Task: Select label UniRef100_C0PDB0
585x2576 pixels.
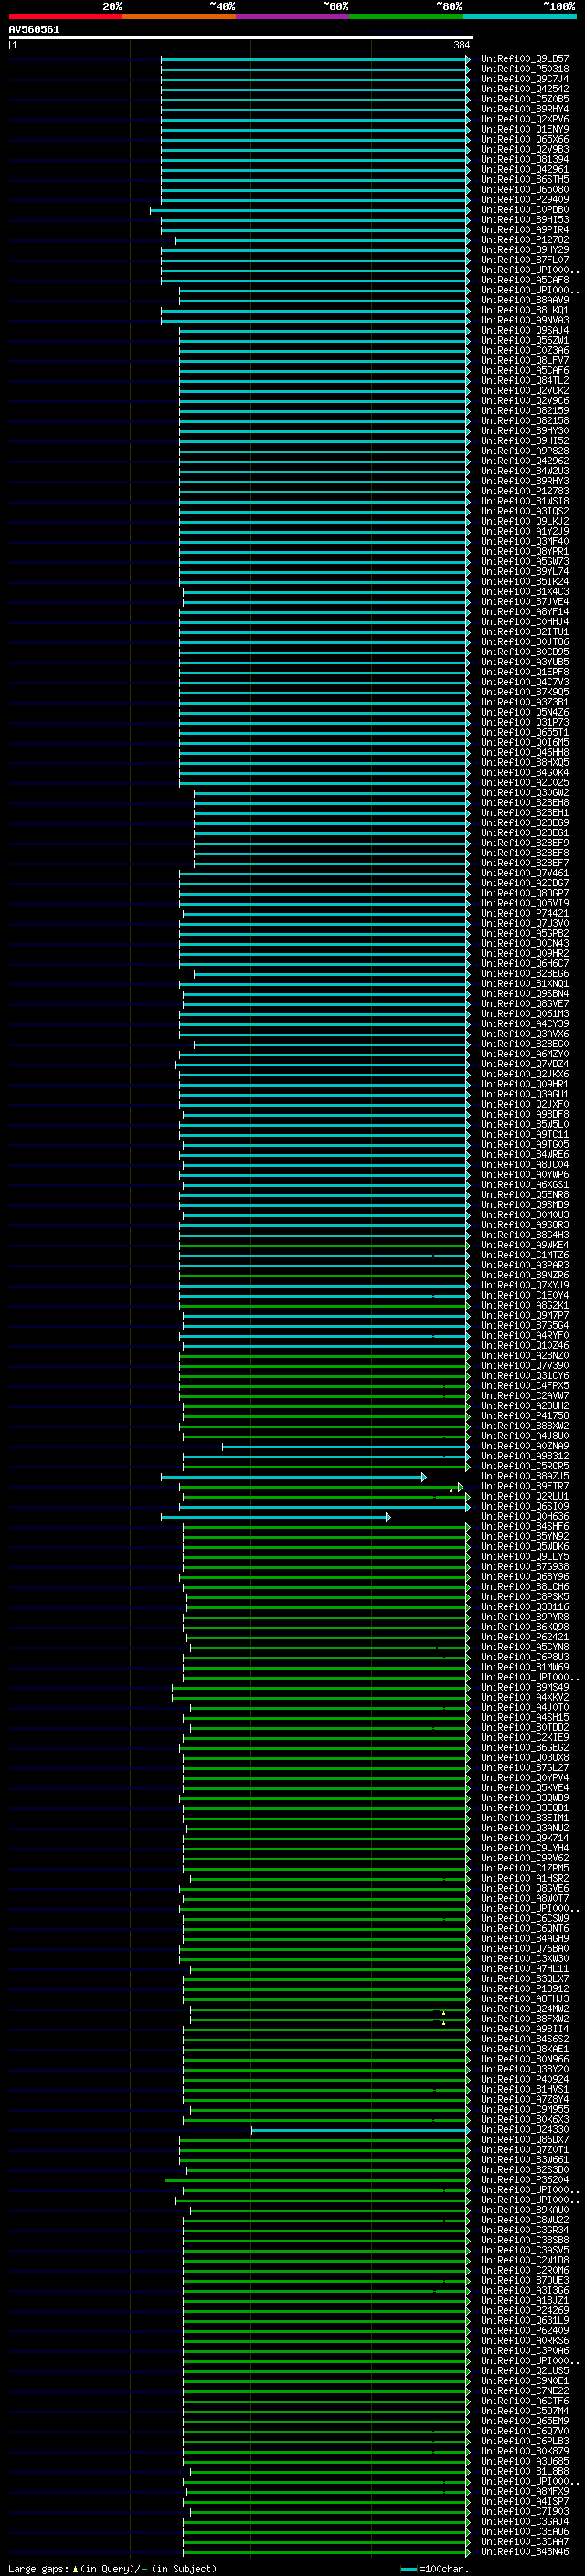Action: 525,210
